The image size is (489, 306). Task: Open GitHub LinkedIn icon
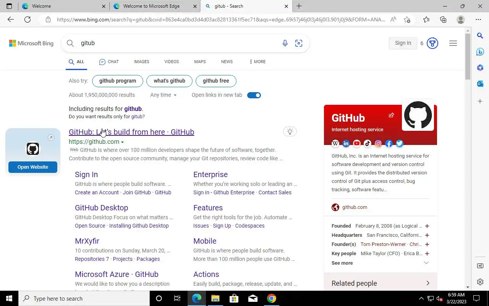[x=346, y=143]
